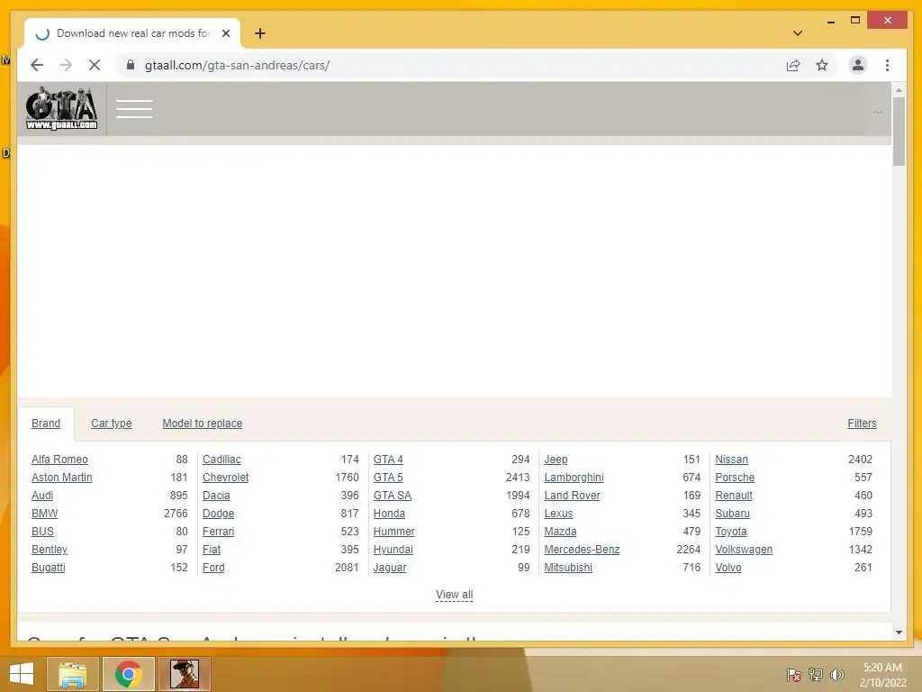Share this page icon in address bar

click(x=793, y=65)
